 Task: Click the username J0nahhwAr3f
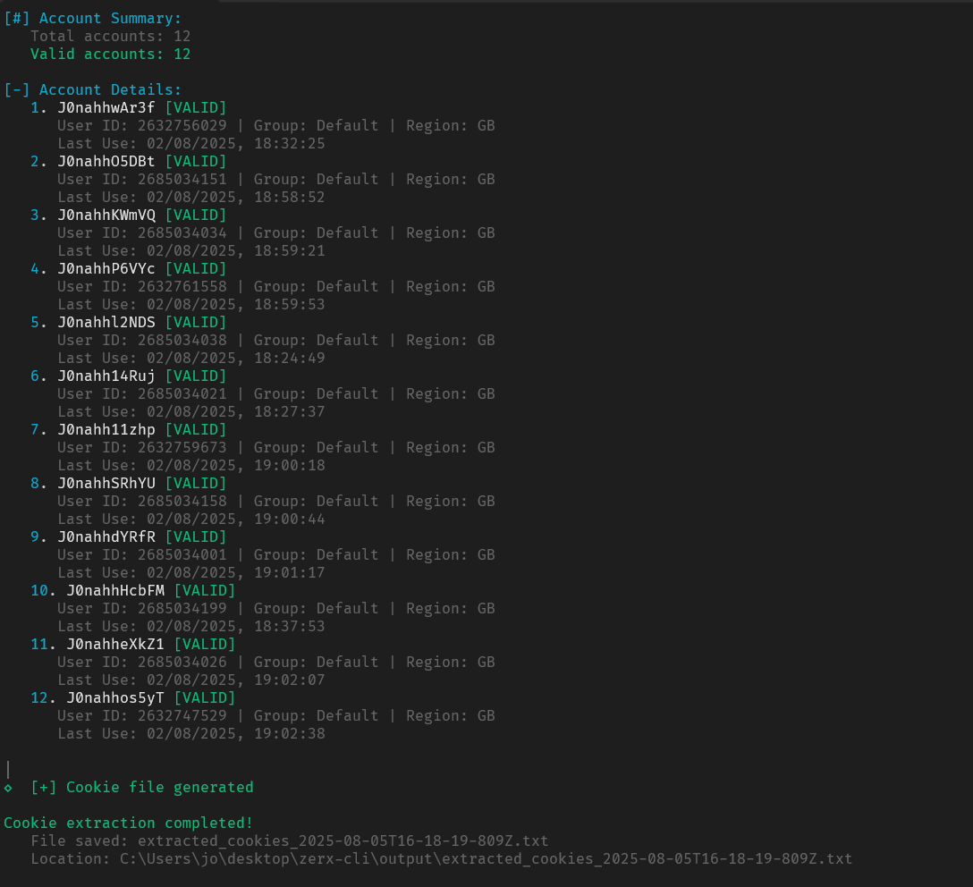[x=106, y=107]
